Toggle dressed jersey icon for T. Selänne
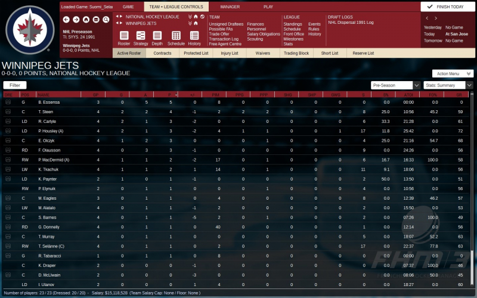477x298 pixels. (8, 246)
